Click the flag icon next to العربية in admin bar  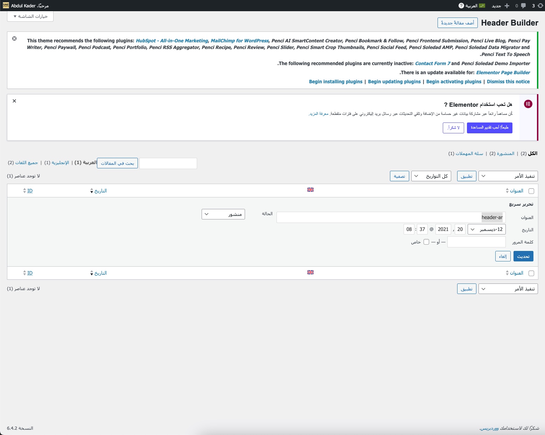coord(482,6)
